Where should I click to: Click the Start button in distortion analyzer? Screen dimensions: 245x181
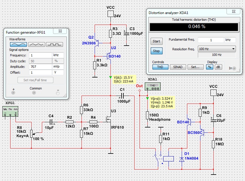pos(156,41)
